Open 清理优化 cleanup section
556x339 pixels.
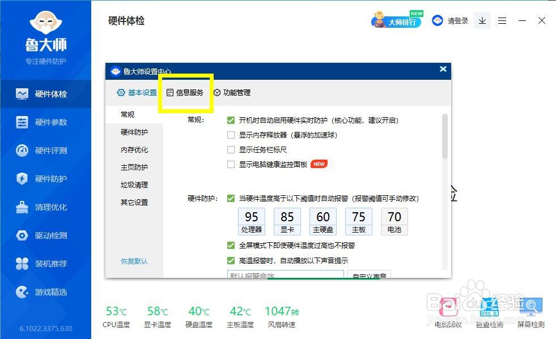pos(45,207)
